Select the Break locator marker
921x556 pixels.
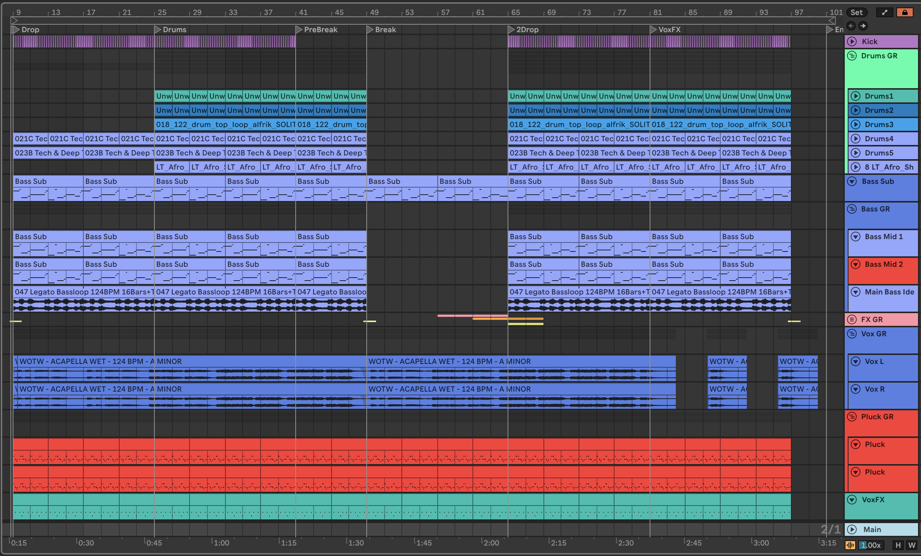(370, 30)
